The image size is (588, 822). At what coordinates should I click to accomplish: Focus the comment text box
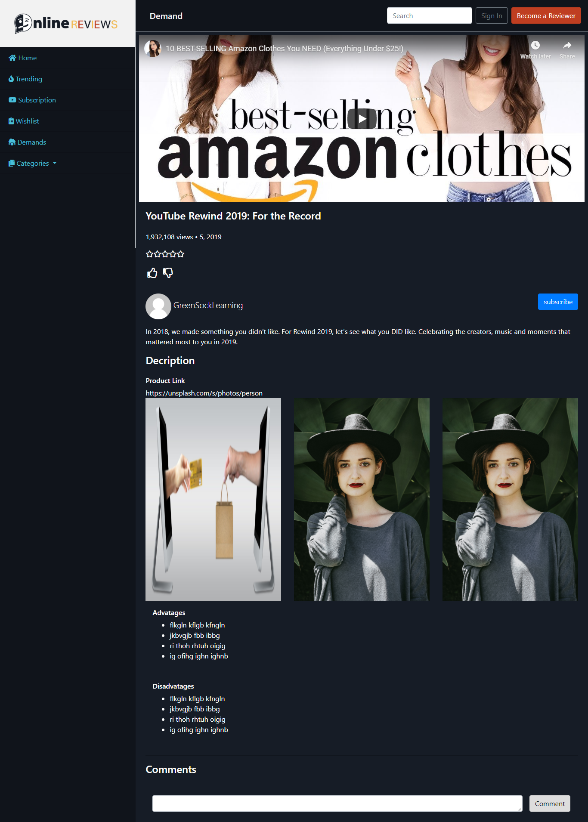(x=337, y=803)
